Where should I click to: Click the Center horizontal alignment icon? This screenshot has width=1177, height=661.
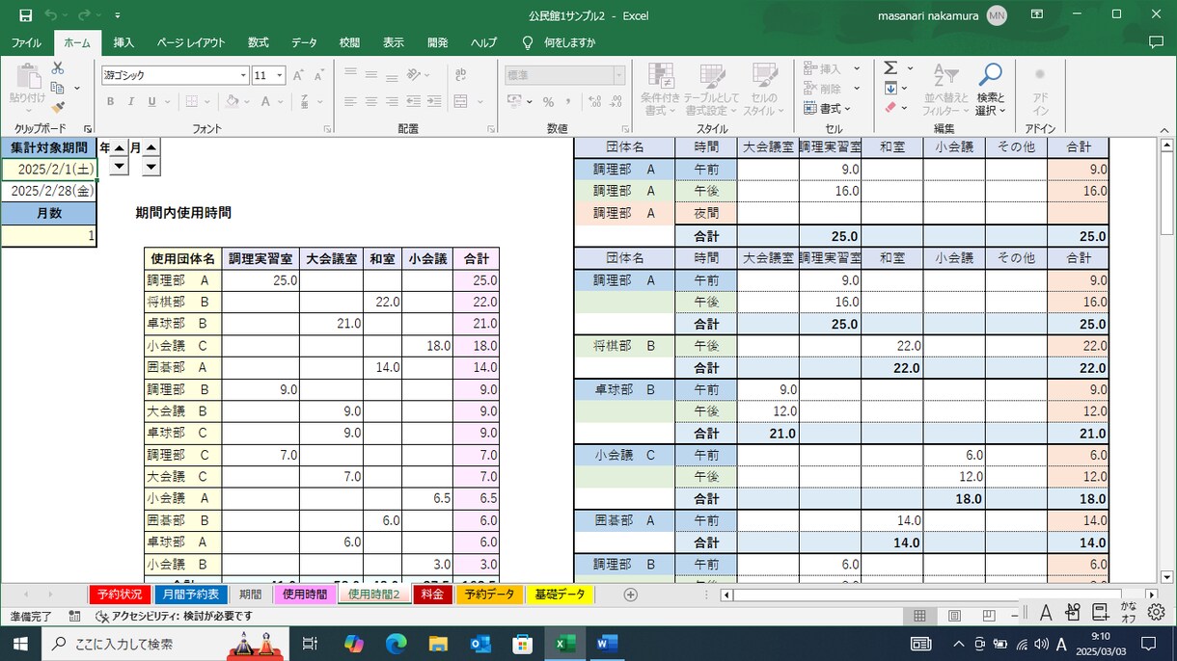[371, 101]
